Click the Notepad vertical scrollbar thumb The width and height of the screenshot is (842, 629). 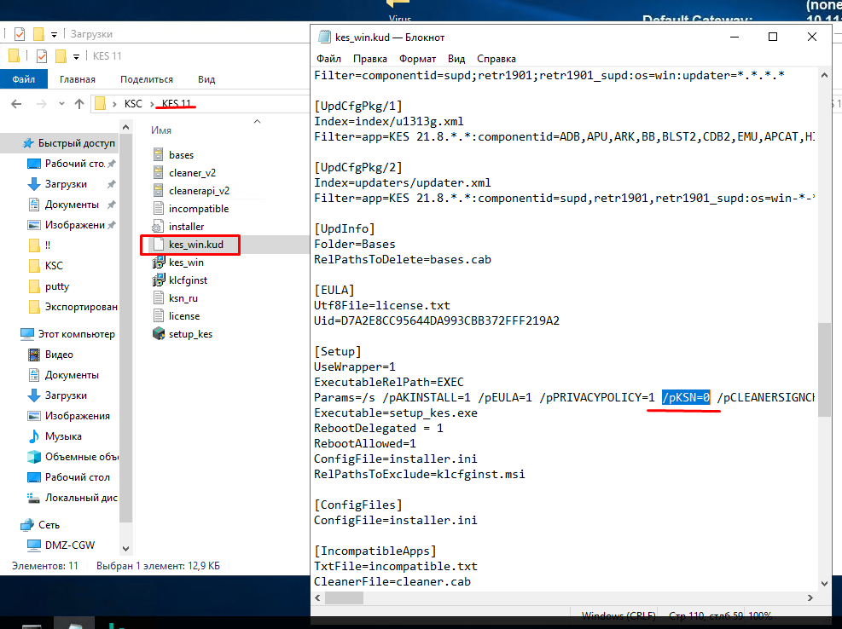[x=824, y=369]
